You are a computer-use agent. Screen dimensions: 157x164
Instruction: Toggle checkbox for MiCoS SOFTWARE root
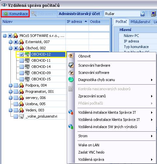tap(10, 36)
